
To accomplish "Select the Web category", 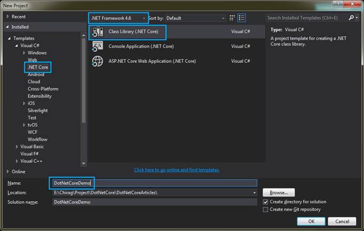I will click(32, 60).
